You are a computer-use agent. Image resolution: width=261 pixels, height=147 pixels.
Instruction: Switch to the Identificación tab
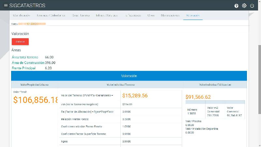point(21,15)
